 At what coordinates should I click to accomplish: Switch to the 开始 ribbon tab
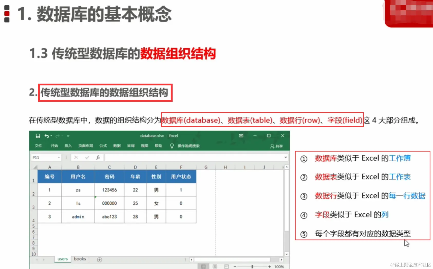coord(54,146)
